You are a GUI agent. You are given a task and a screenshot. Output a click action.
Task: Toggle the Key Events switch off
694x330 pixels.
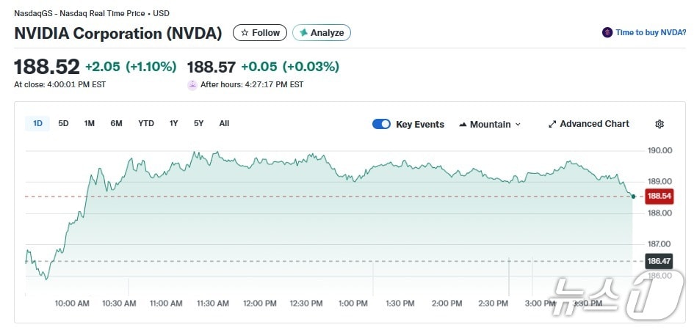[381, 124]
